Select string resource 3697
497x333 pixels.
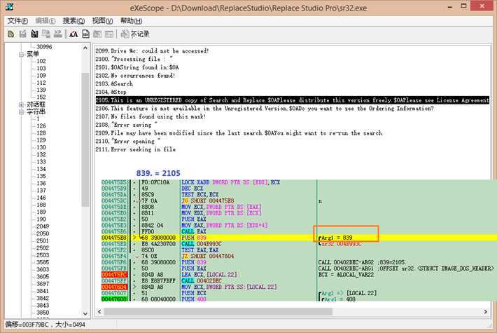click(x=43, y=284)
